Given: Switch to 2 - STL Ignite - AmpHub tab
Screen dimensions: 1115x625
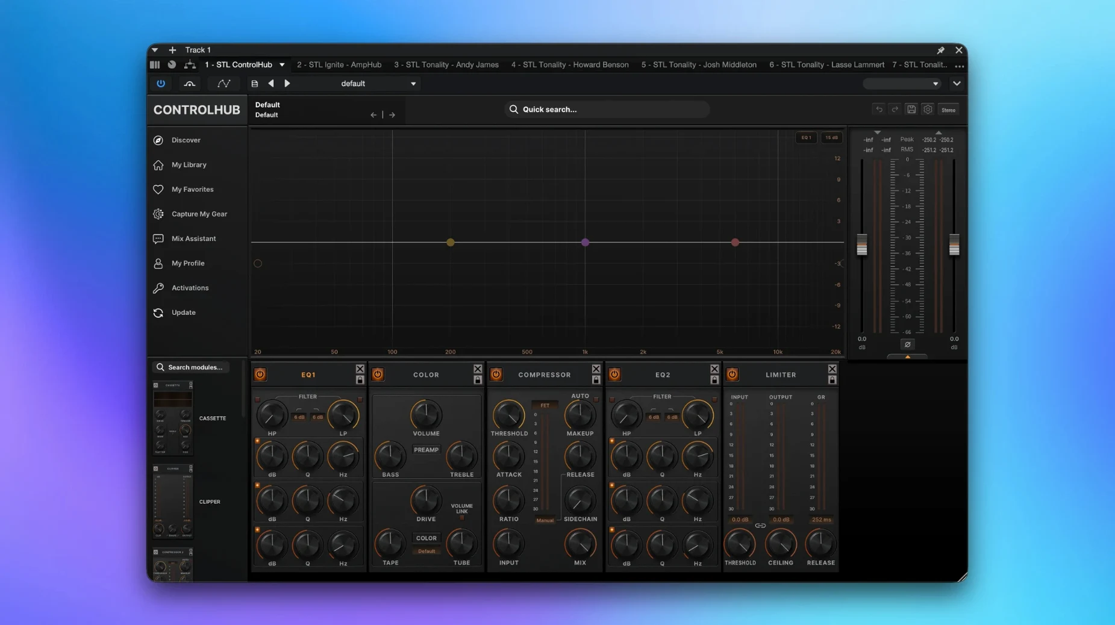Looking at the screenshot, I should [x=339, y=65].
